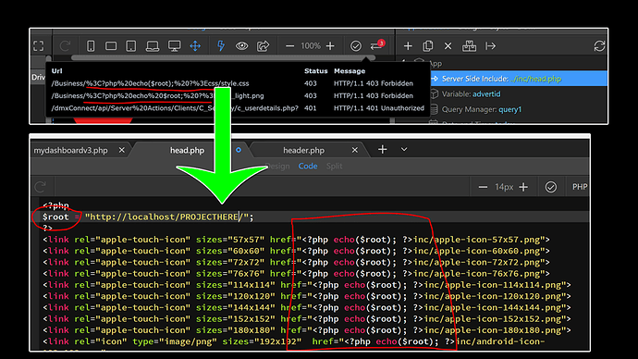Refresh the App structure panel
This screenshot has height=359, width=638.
599,46
